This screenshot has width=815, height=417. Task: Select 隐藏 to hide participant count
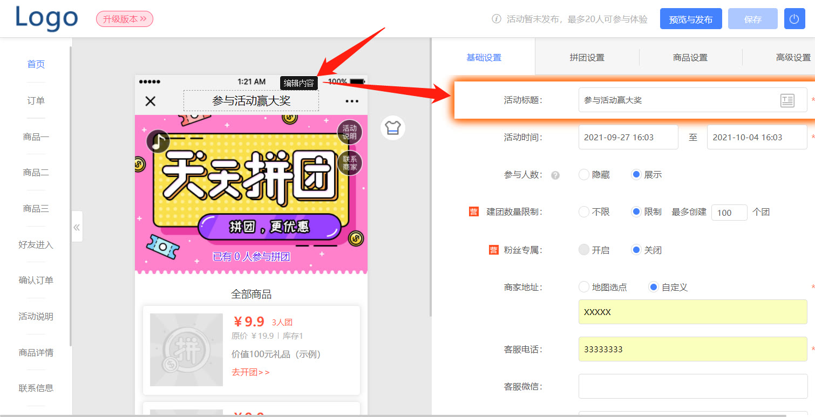pos(583,174)
